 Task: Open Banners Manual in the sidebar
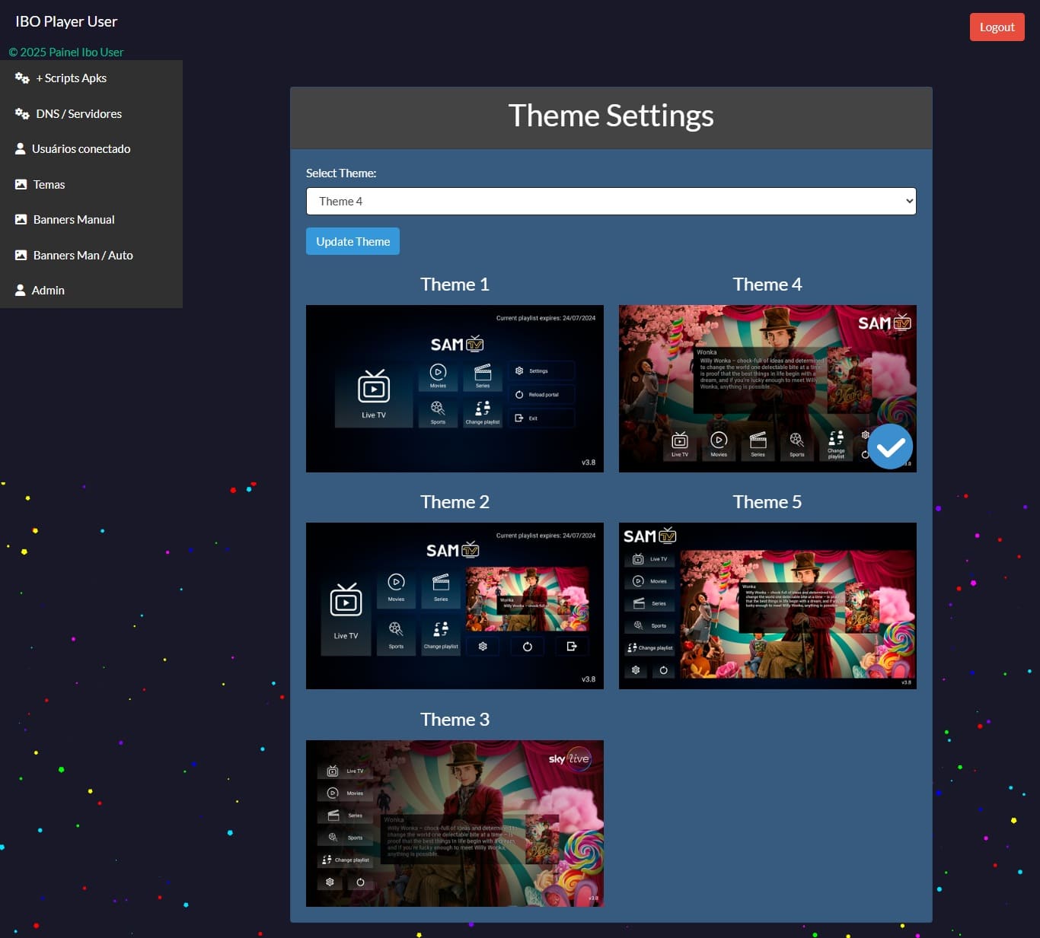point(74,220)
